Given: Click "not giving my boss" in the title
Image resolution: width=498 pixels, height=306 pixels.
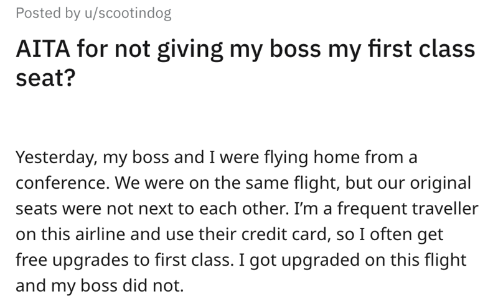Looking at the screenshot, I should click(x=186, y=49).
